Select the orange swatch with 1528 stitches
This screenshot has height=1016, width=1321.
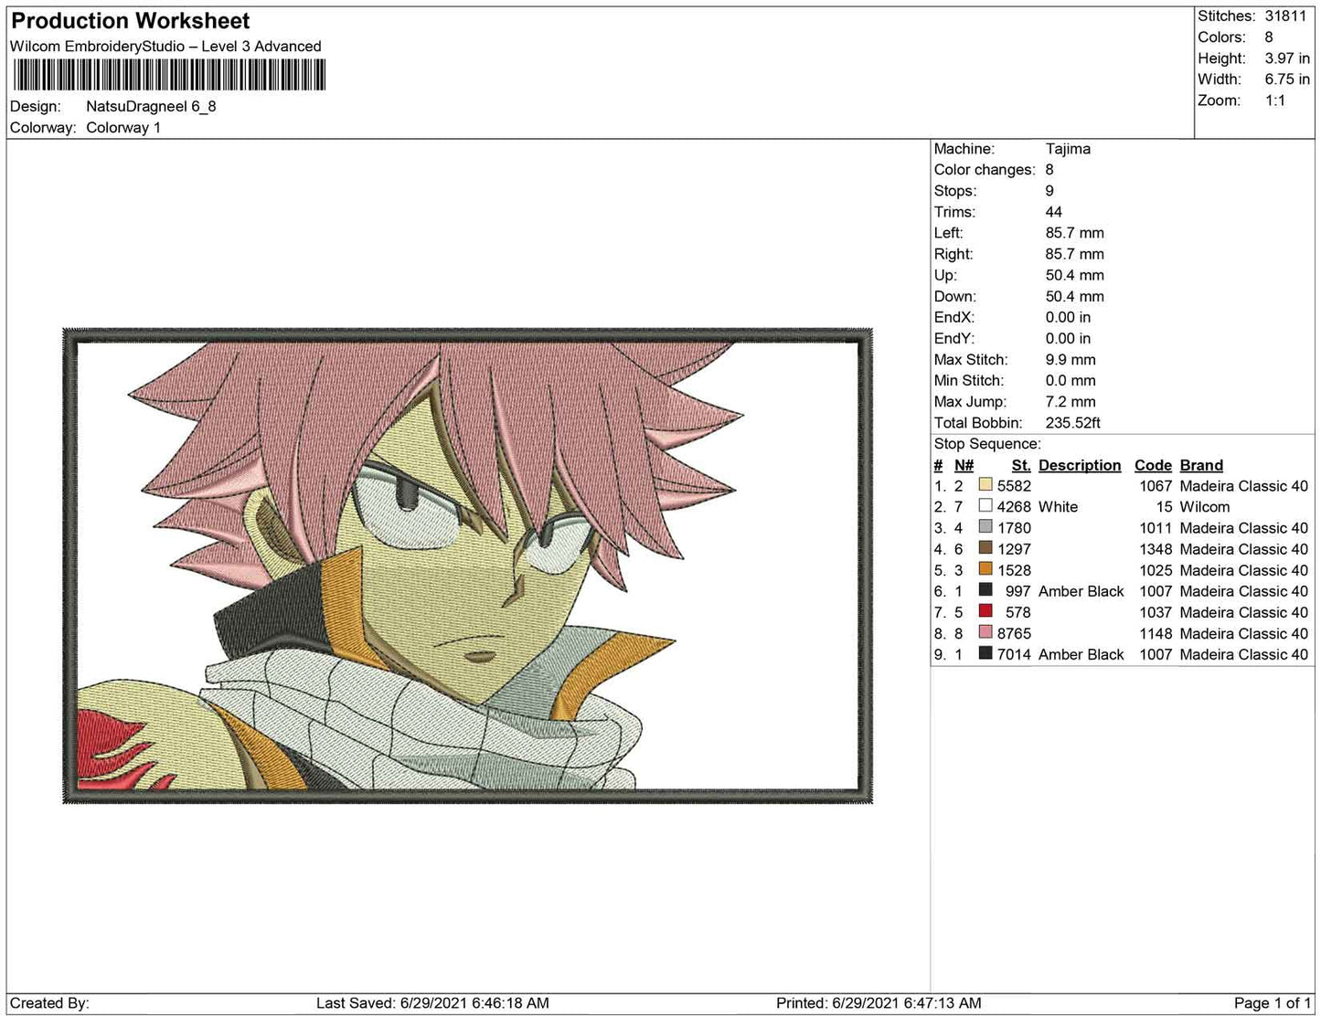pos(985,569)
